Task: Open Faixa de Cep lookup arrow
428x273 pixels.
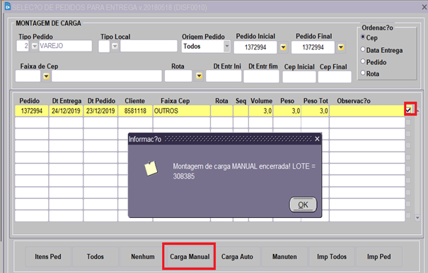Action: point(46,76)
